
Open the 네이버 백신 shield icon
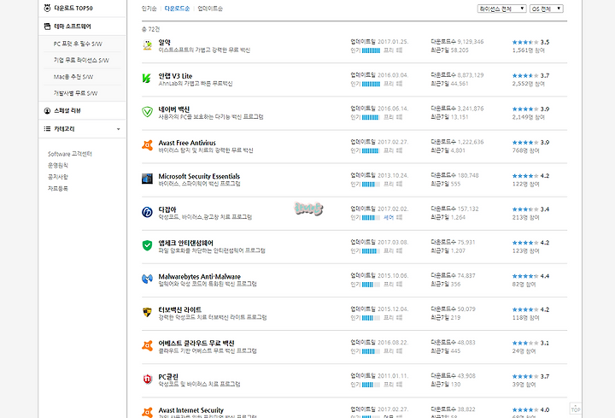point(147,112)
